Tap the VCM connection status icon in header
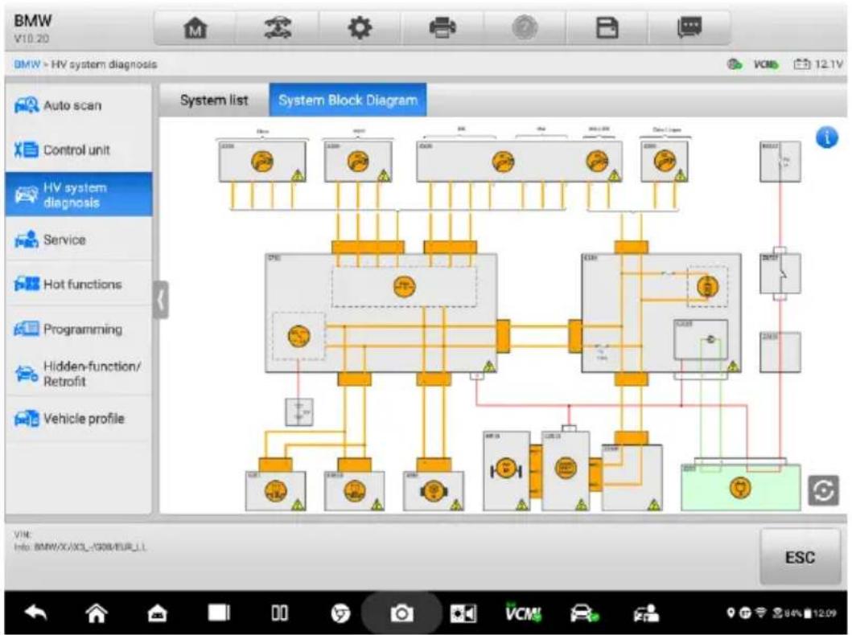Viewport: 852px width, 635px height. [x=766, y=64]
